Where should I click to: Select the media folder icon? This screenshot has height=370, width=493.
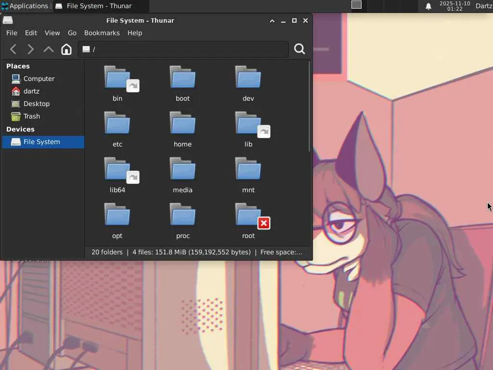tap(182, 169)
